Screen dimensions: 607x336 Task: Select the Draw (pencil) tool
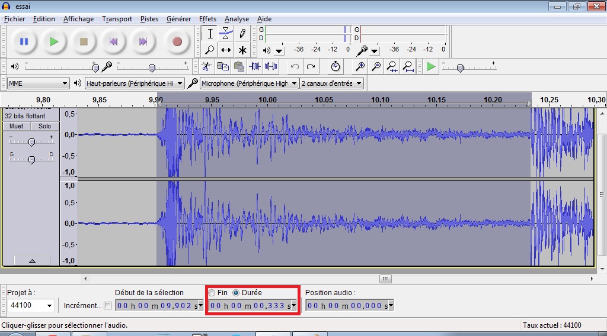point(242,34)
